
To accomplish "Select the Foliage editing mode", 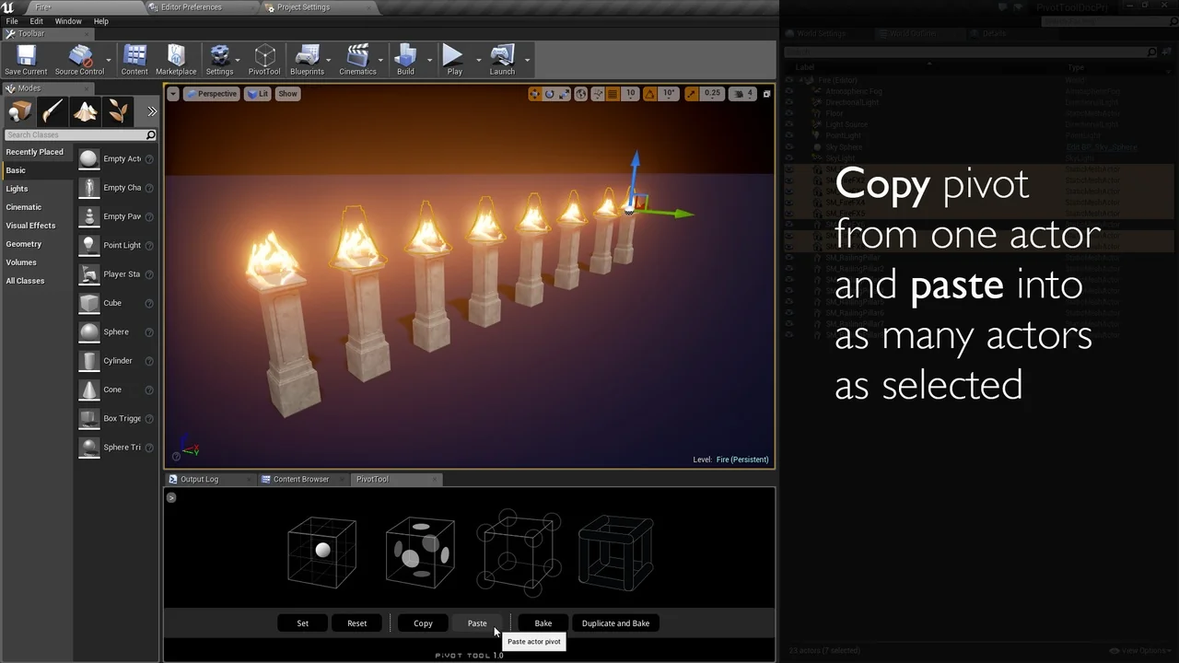I will click(117, 110).
